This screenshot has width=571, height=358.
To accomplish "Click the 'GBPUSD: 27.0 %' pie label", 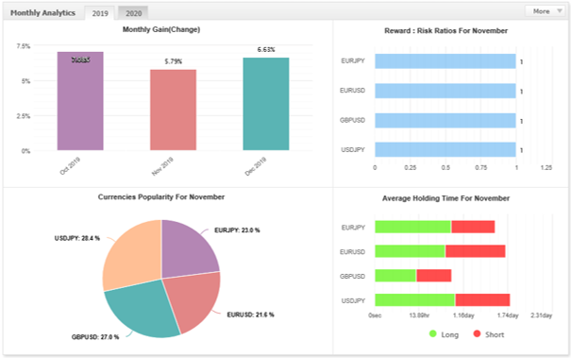I will [x=95, y=337].
